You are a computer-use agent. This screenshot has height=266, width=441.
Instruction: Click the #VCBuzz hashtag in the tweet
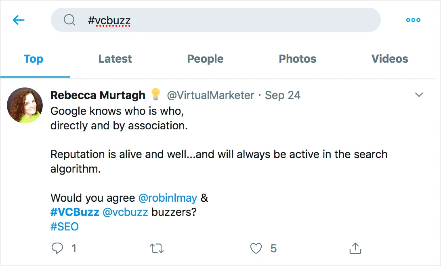click(x=75, y=212)
